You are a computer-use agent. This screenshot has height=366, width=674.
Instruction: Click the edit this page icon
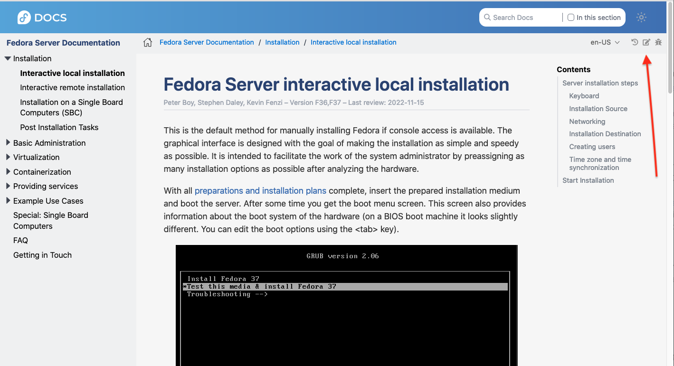[646, 42]
